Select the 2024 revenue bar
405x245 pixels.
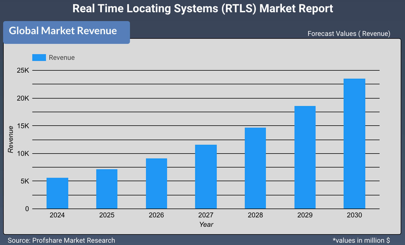(57, 193)
